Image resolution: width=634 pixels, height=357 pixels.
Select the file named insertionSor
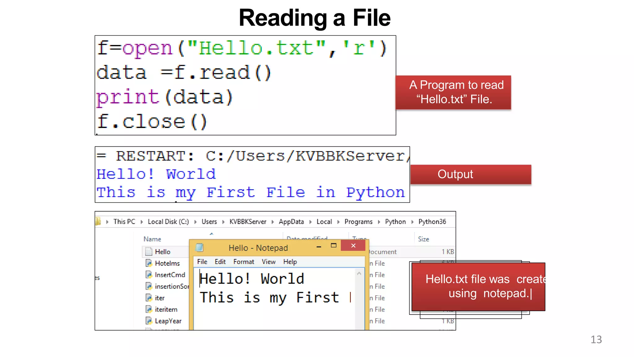click(x=172, y=286)
